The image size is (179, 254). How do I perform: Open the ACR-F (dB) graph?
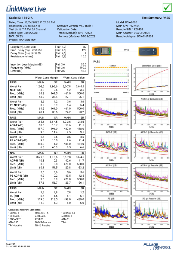click(111, 146)
